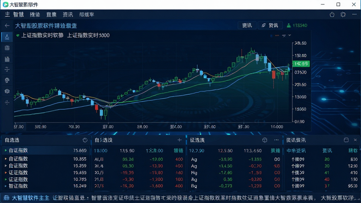Click the back arrow beside the page title
This screenshot has height=203, width=361.
7,25
